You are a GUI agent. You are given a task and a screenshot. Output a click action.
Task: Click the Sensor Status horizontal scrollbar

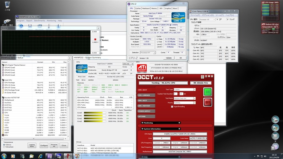[x=33, y=139]
